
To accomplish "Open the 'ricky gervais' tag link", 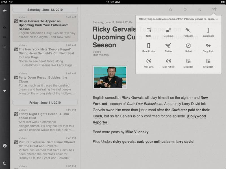I will pyautogui.click(x=124, y=142).
